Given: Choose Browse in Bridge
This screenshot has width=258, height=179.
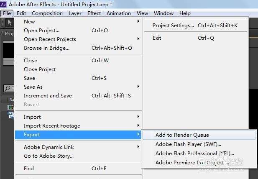Looking at the screenshot, I should click(x=46, y=48).
